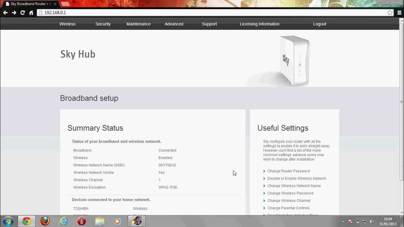Click the browser forward arrow

point(14,13)
